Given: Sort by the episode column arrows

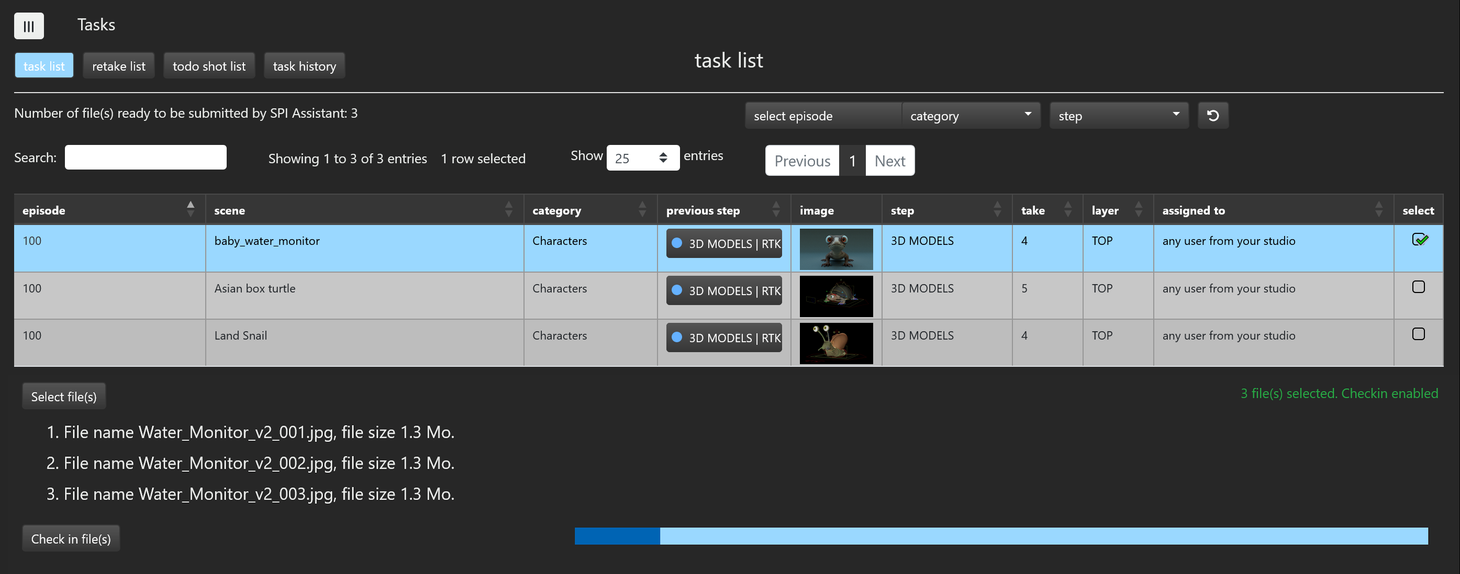Looking at the screenshot, I should tap(191, 209).
